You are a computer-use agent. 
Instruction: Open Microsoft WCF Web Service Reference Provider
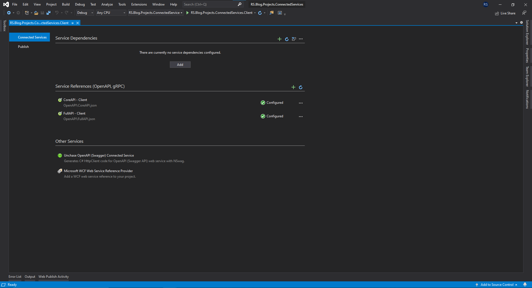coord(98,171)
